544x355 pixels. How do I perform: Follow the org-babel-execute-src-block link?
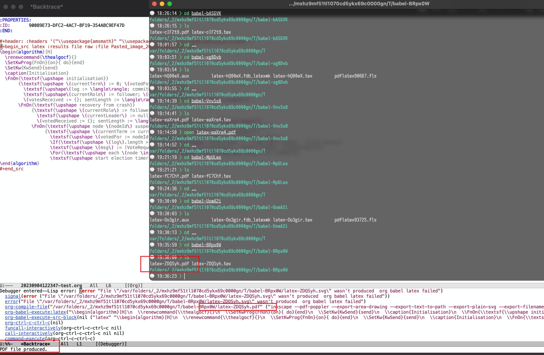[x=41, y=318]
